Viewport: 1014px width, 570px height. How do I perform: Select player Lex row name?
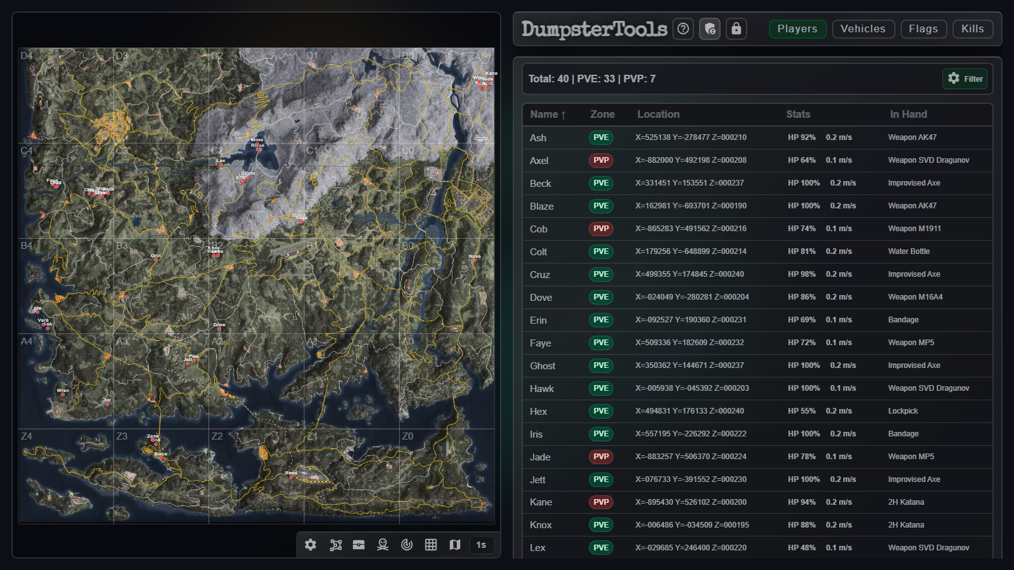click(x=537, y=548)
